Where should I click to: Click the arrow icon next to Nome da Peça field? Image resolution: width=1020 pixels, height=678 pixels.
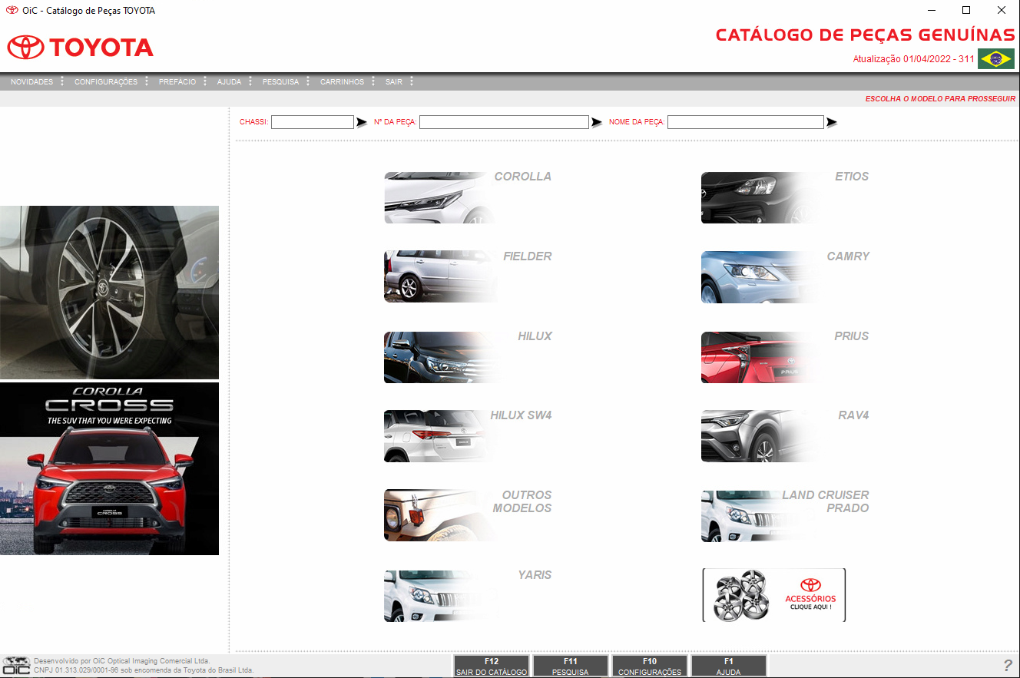(831, 122)
